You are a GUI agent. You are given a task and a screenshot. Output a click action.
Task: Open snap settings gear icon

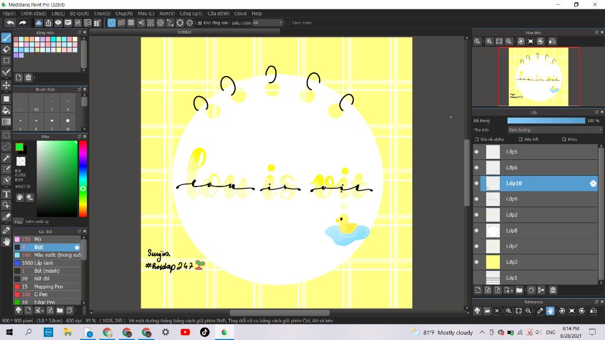(x=190, y=23)
